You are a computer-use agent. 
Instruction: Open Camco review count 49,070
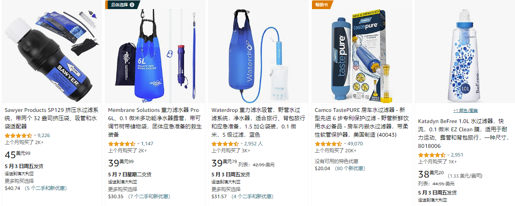click(x=355, y=144)
